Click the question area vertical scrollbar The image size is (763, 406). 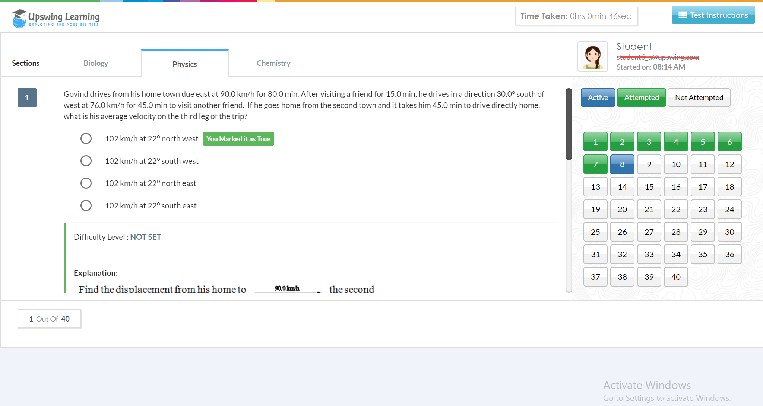coord(569,124)
